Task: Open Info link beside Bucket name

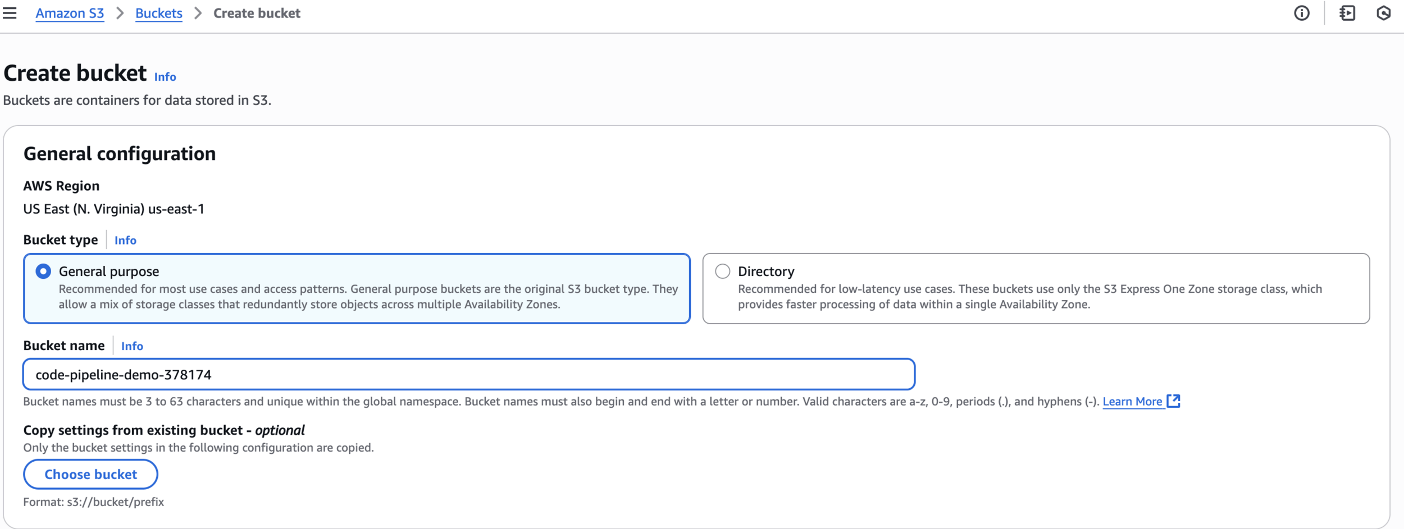Action: (x=132, y=346)
